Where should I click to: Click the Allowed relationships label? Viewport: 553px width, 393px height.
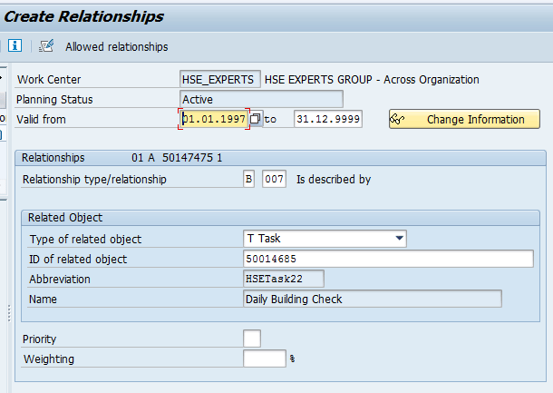coord(116,46)
